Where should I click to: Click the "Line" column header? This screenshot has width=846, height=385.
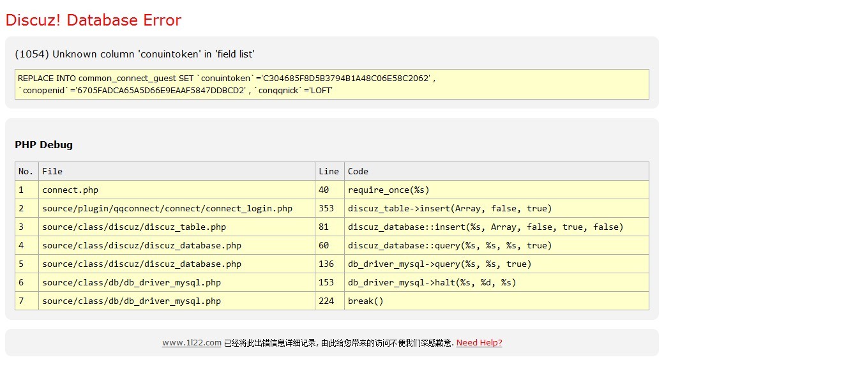coord(329,171)
